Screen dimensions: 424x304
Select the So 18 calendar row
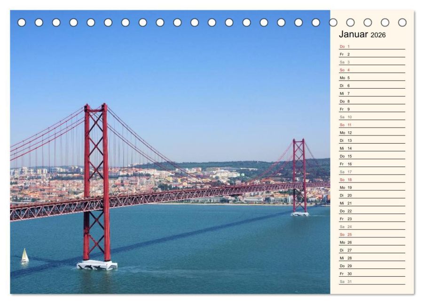[372, 180]
